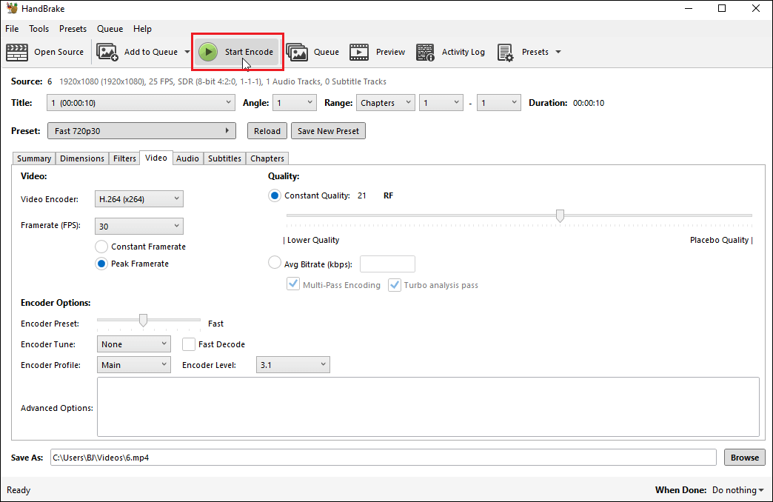Select Constant Framerate radio button

click(101, 247)
